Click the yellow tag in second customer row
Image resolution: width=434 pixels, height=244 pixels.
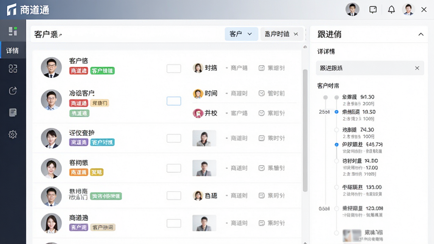pyautogui.click(x=100, y=103)
